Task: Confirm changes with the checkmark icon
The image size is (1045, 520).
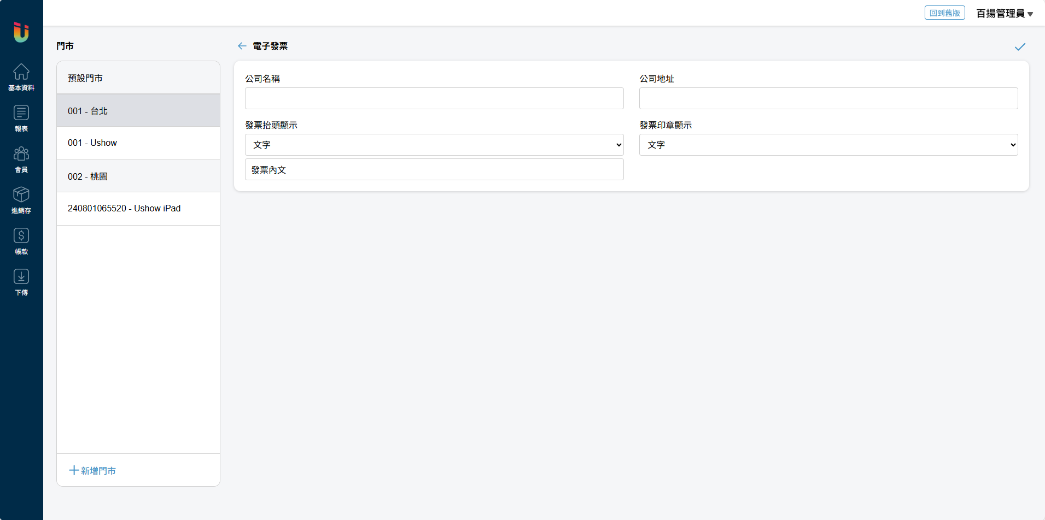Action: (1020, 47)
